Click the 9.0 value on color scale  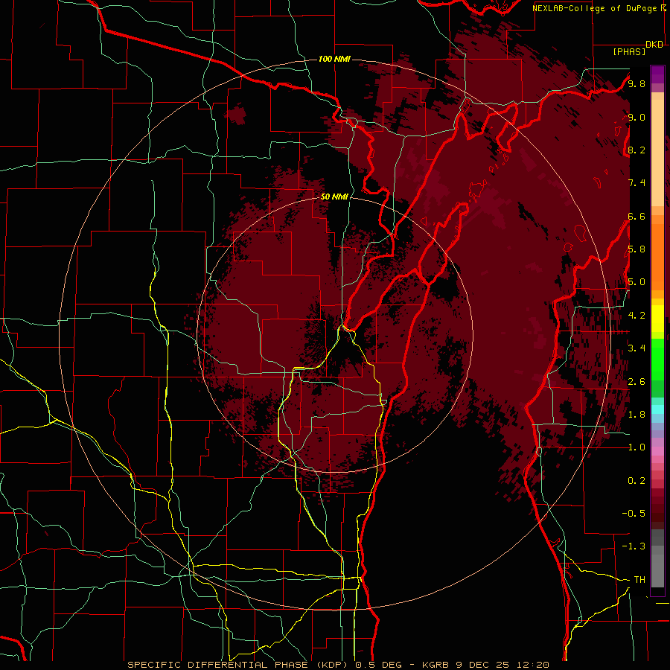[636, 117]
